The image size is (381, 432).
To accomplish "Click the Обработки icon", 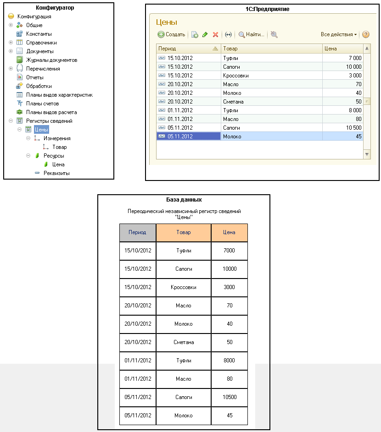I will (x=19, y=86).
